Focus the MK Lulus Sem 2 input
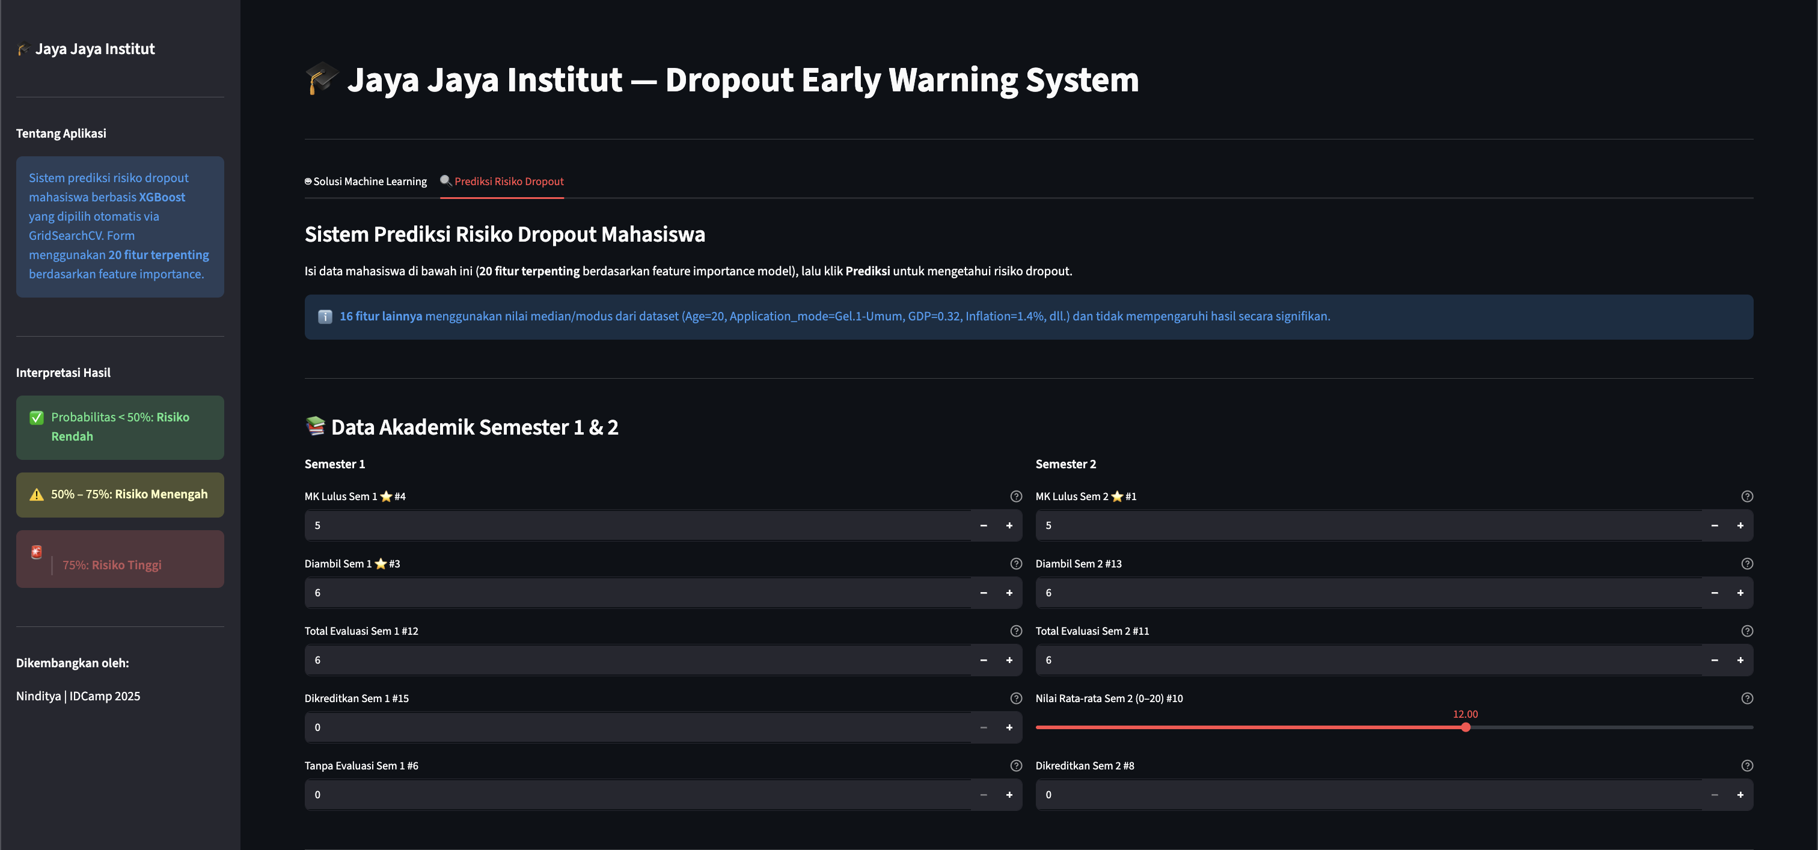This screenshot has height=850, width=1818. coord(1369,525)
